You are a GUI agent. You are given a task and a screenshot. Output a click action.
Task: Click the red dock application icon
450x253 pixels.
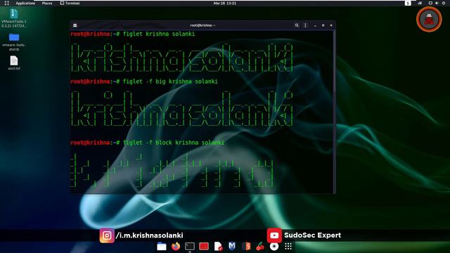[204, 247]
